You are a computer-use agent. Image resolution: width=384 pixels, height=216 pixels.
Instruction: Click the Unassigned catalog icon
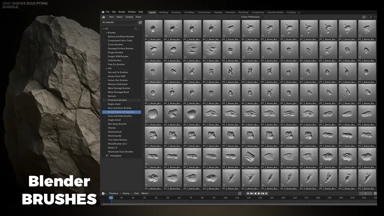click(x=107, y=156)
